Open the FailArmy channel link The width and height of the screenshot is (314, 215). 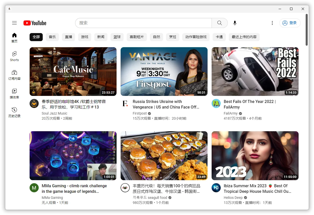click(x=231, y=113)
